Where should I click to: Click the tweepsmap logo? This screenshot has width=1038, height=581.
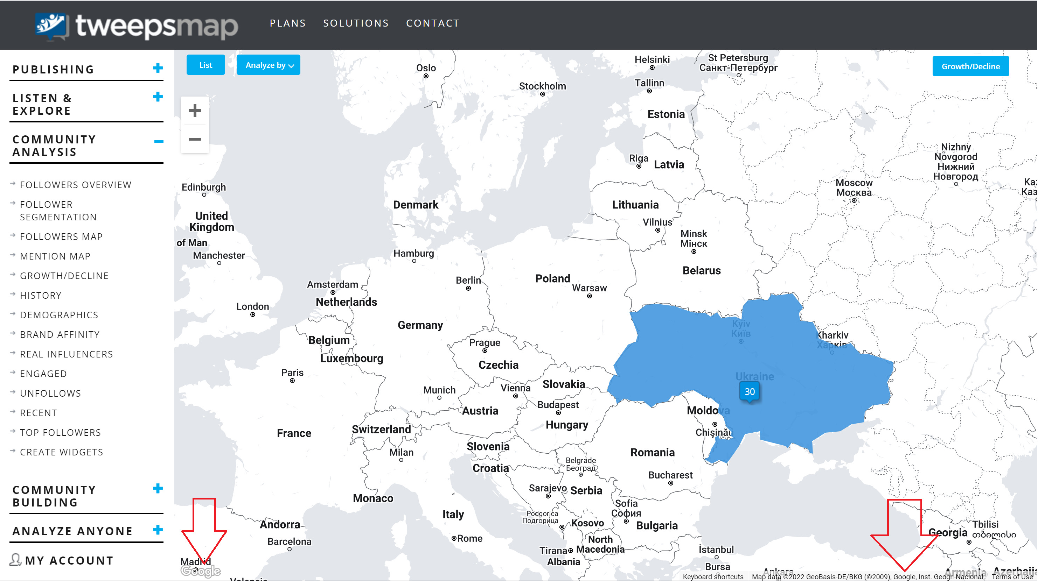(x=136, y=26)
